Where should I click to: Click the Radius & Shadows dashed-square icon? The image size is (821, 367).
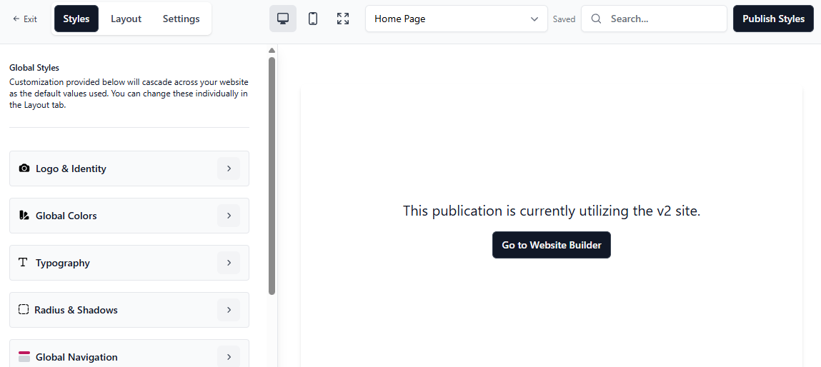click(x=23, y=310)
